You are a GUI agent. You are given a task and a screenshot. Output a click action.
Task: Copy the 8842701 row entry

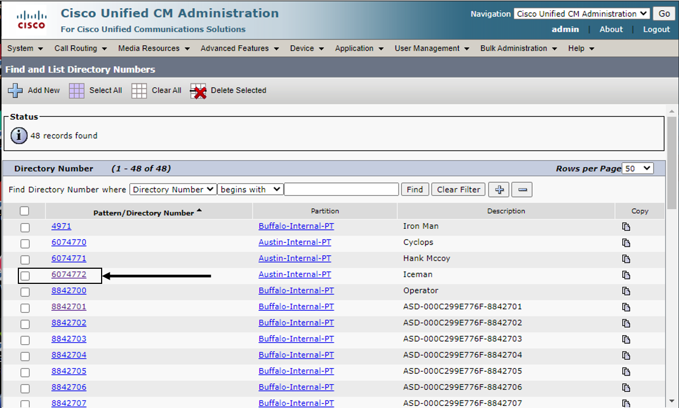pos(626,308)
